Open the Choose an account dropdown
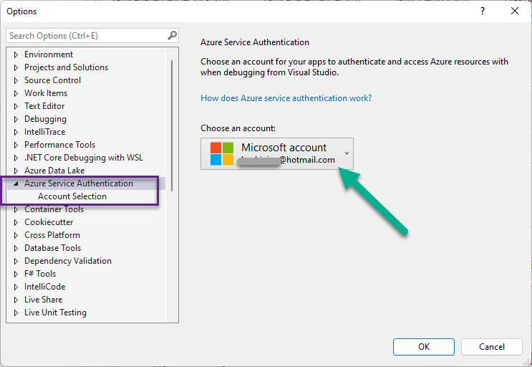This screenshot has height=367, width=532. [x=277, y=153]
